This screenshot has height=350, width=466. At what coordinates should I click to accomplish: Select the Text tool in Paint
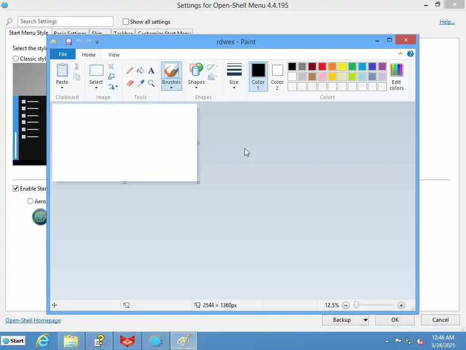pyautogui.click(x=151, y=71)
